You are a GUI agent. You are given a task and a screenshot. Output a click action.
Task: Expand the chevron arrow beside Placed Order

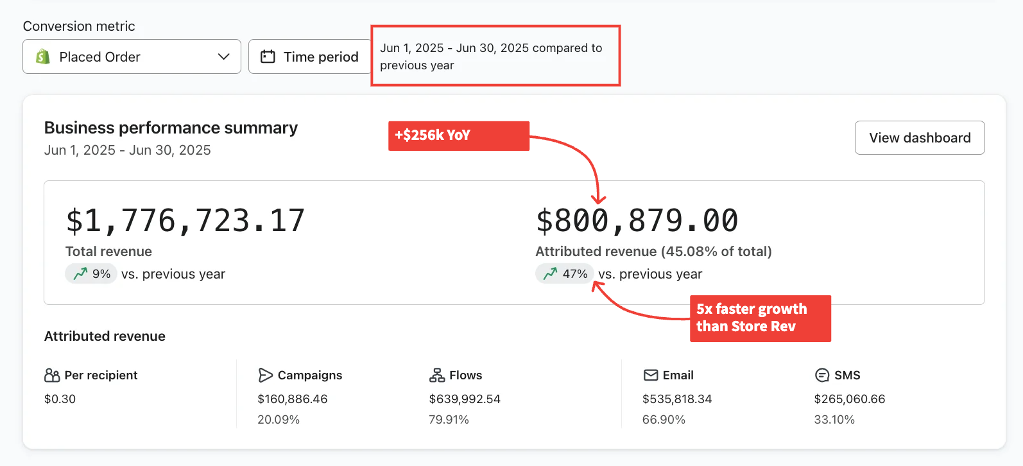[223, 56]
